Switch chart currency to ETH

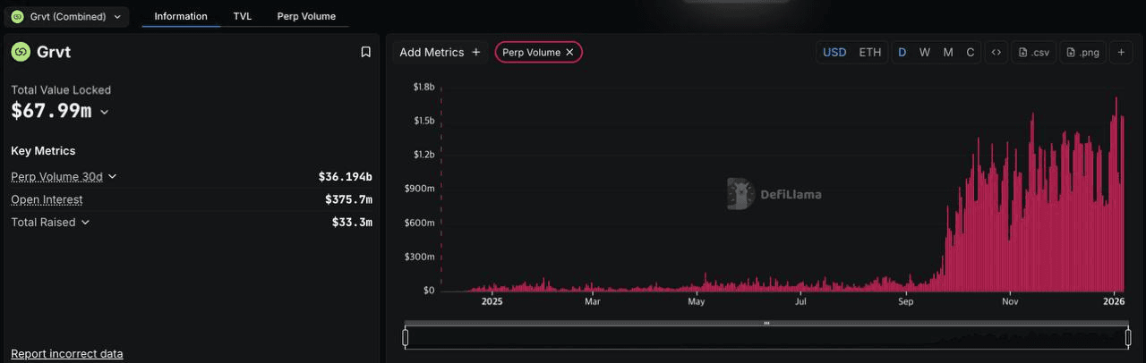tap(870, 52)
